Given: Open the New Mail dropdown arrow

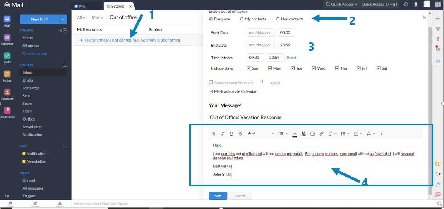Looking at the screenshot, I should [x=63, y=19].
